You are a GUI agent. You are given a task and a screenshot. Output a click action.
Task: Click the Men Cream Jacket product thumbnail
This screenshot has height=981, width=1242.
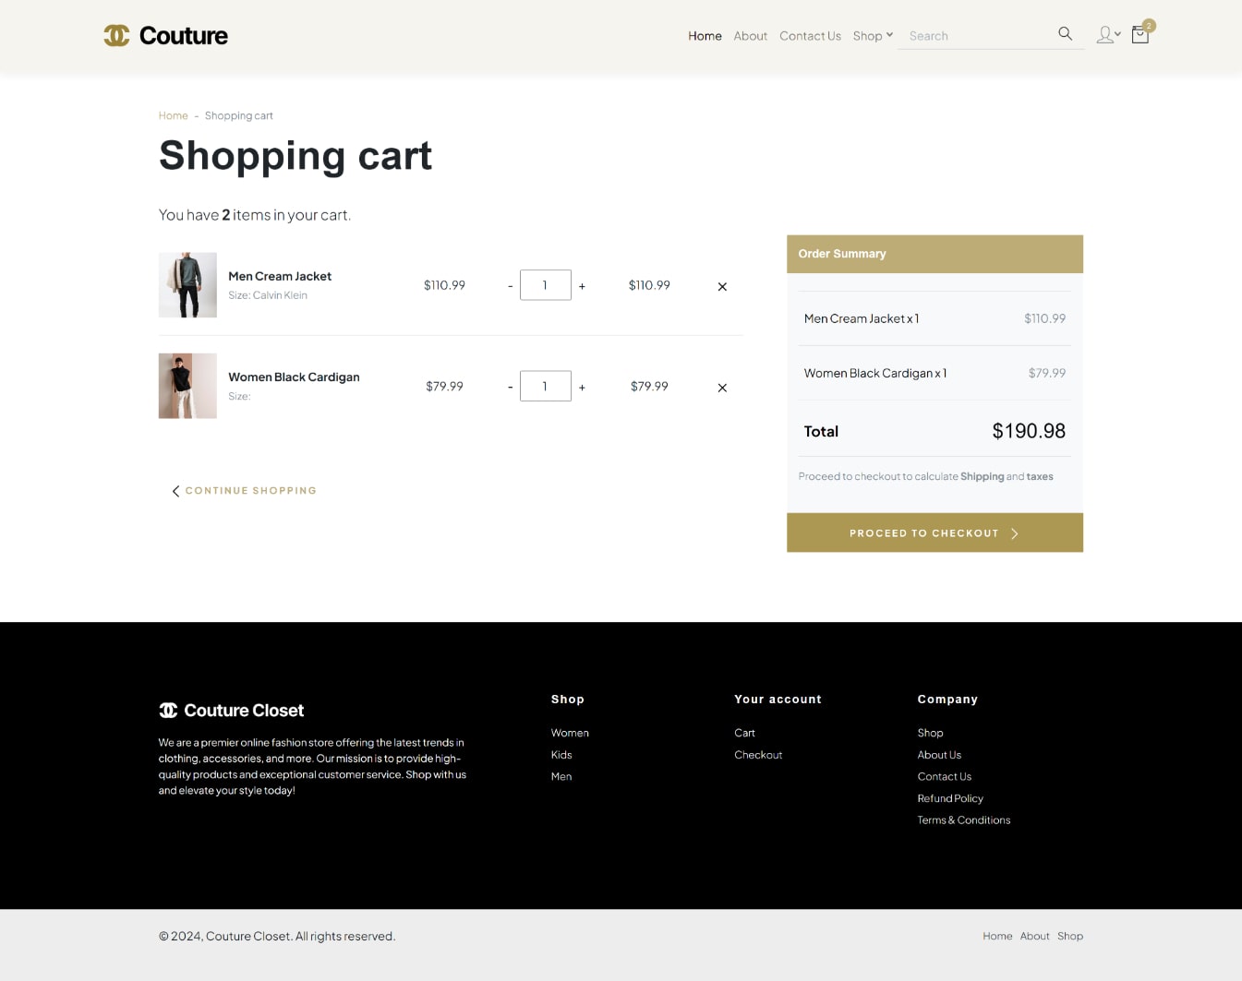pyautogui.click(x=187, y=284)
